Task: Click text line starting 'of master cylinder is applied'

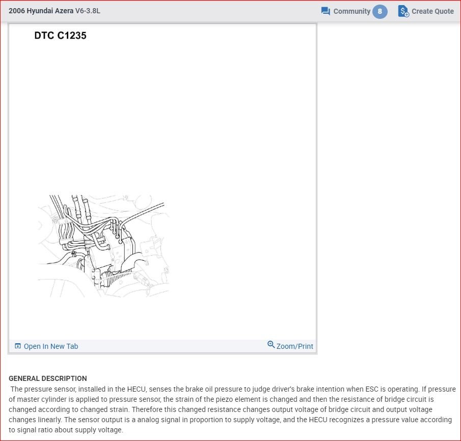Action: [x=221, y=399]
